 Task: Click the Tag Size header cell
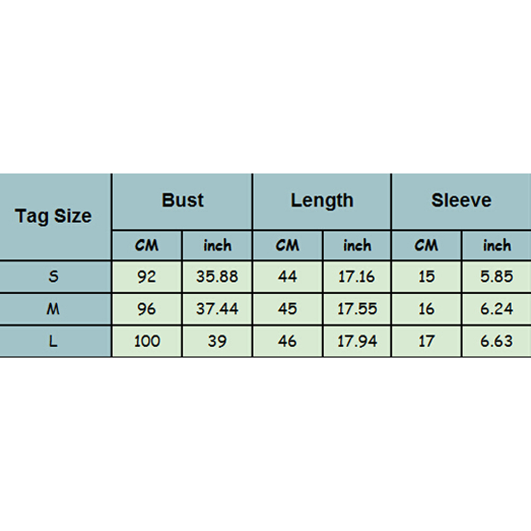54,216
